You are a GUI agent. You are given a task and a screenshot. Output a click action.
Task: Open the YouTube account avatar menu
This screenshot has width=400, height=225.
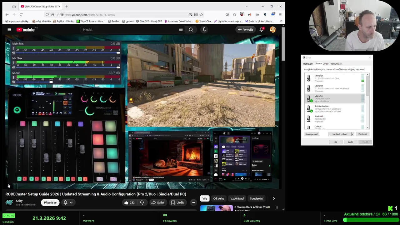coord(273,29)
